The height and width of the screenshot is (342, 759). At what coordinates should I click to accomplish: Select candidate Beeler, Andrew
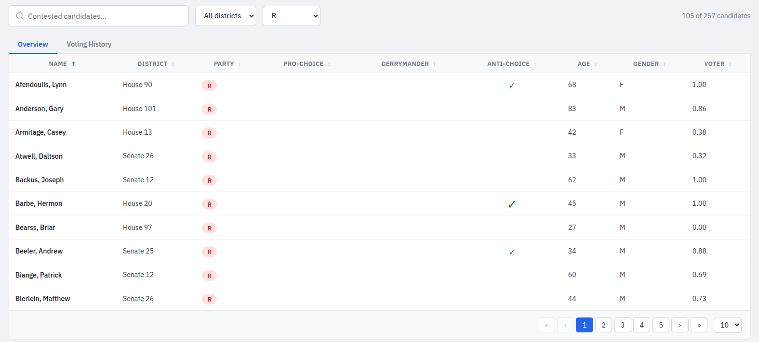(x=39, y=251)
